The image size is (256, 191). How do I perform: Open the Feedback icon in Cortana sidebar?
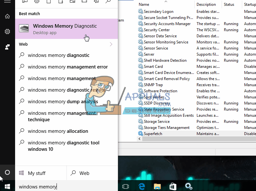(7, 47)
